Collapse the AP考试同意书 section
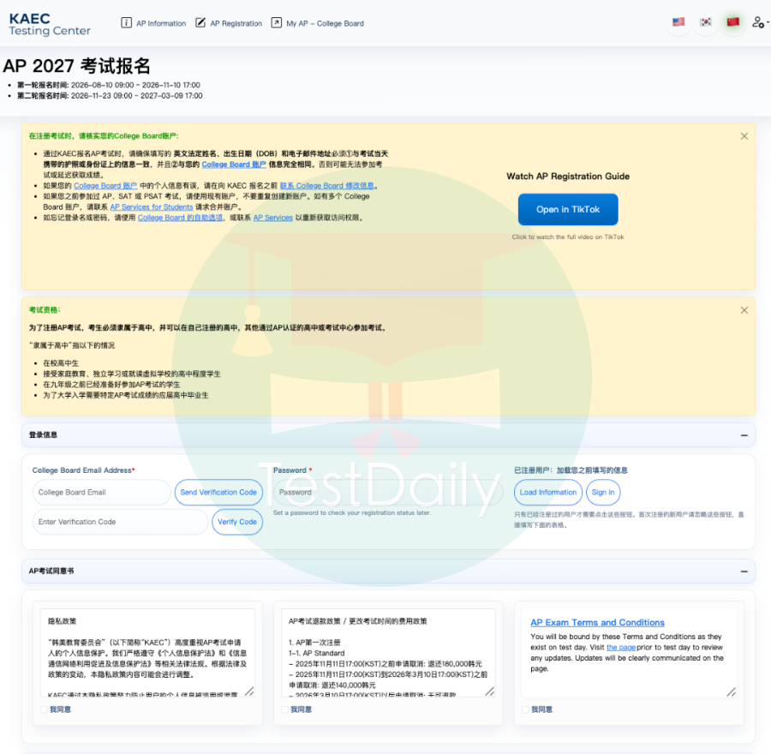The image size is (771, 754). (x=744, y=571)
